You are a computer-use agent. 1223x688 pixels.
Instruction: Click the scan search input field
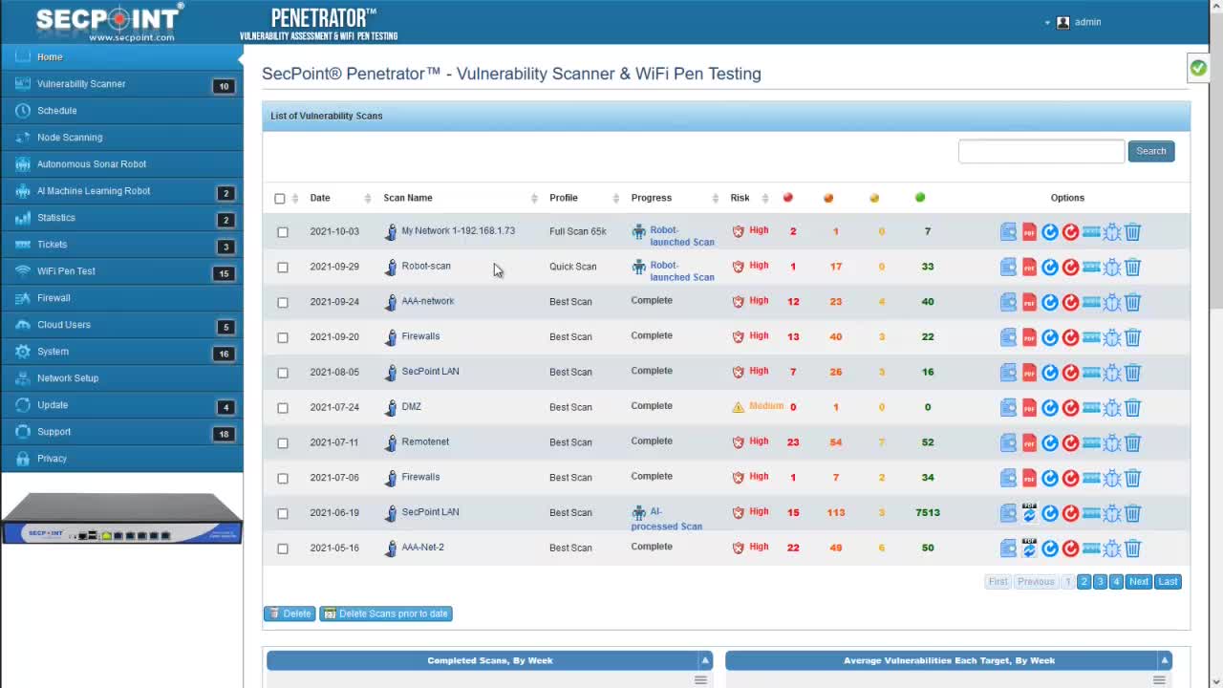pos(1041,151)
